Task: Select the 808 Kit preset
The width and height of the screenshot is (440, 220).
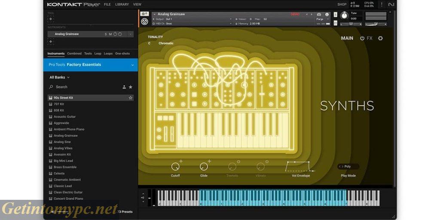Action: (91, 110)
